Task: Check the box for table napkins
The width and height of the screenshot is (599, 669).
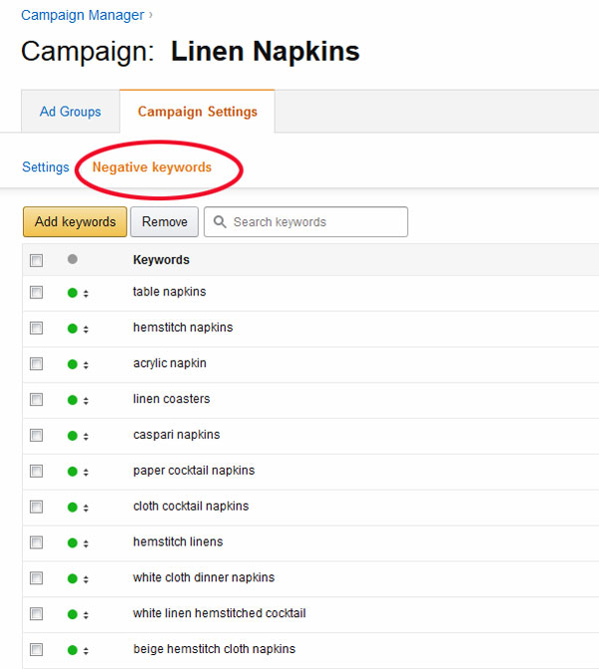Action: click(36, 293)
